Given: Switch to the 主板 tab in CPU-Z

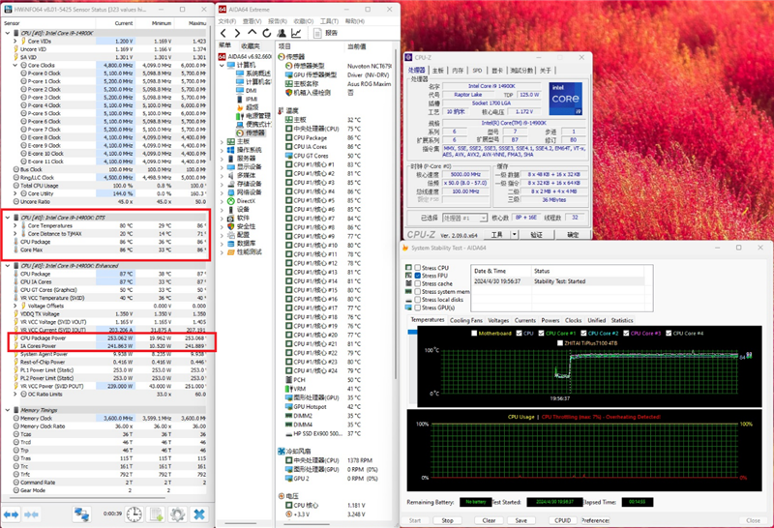Looking at the screenshot, I should 438,71.
